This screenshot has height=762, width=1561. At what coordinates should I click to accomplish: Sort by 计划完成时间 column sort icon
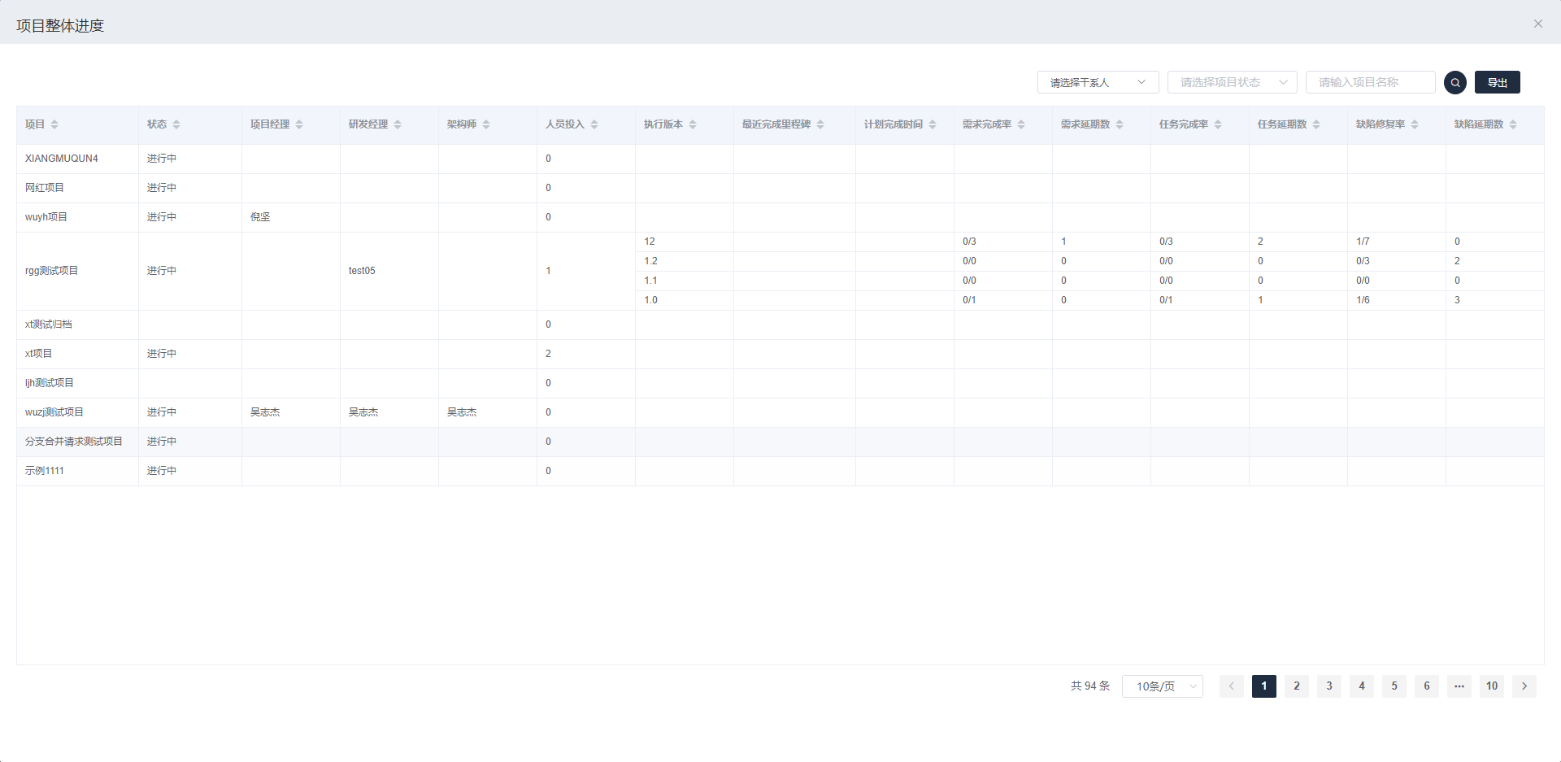[933, 124]
